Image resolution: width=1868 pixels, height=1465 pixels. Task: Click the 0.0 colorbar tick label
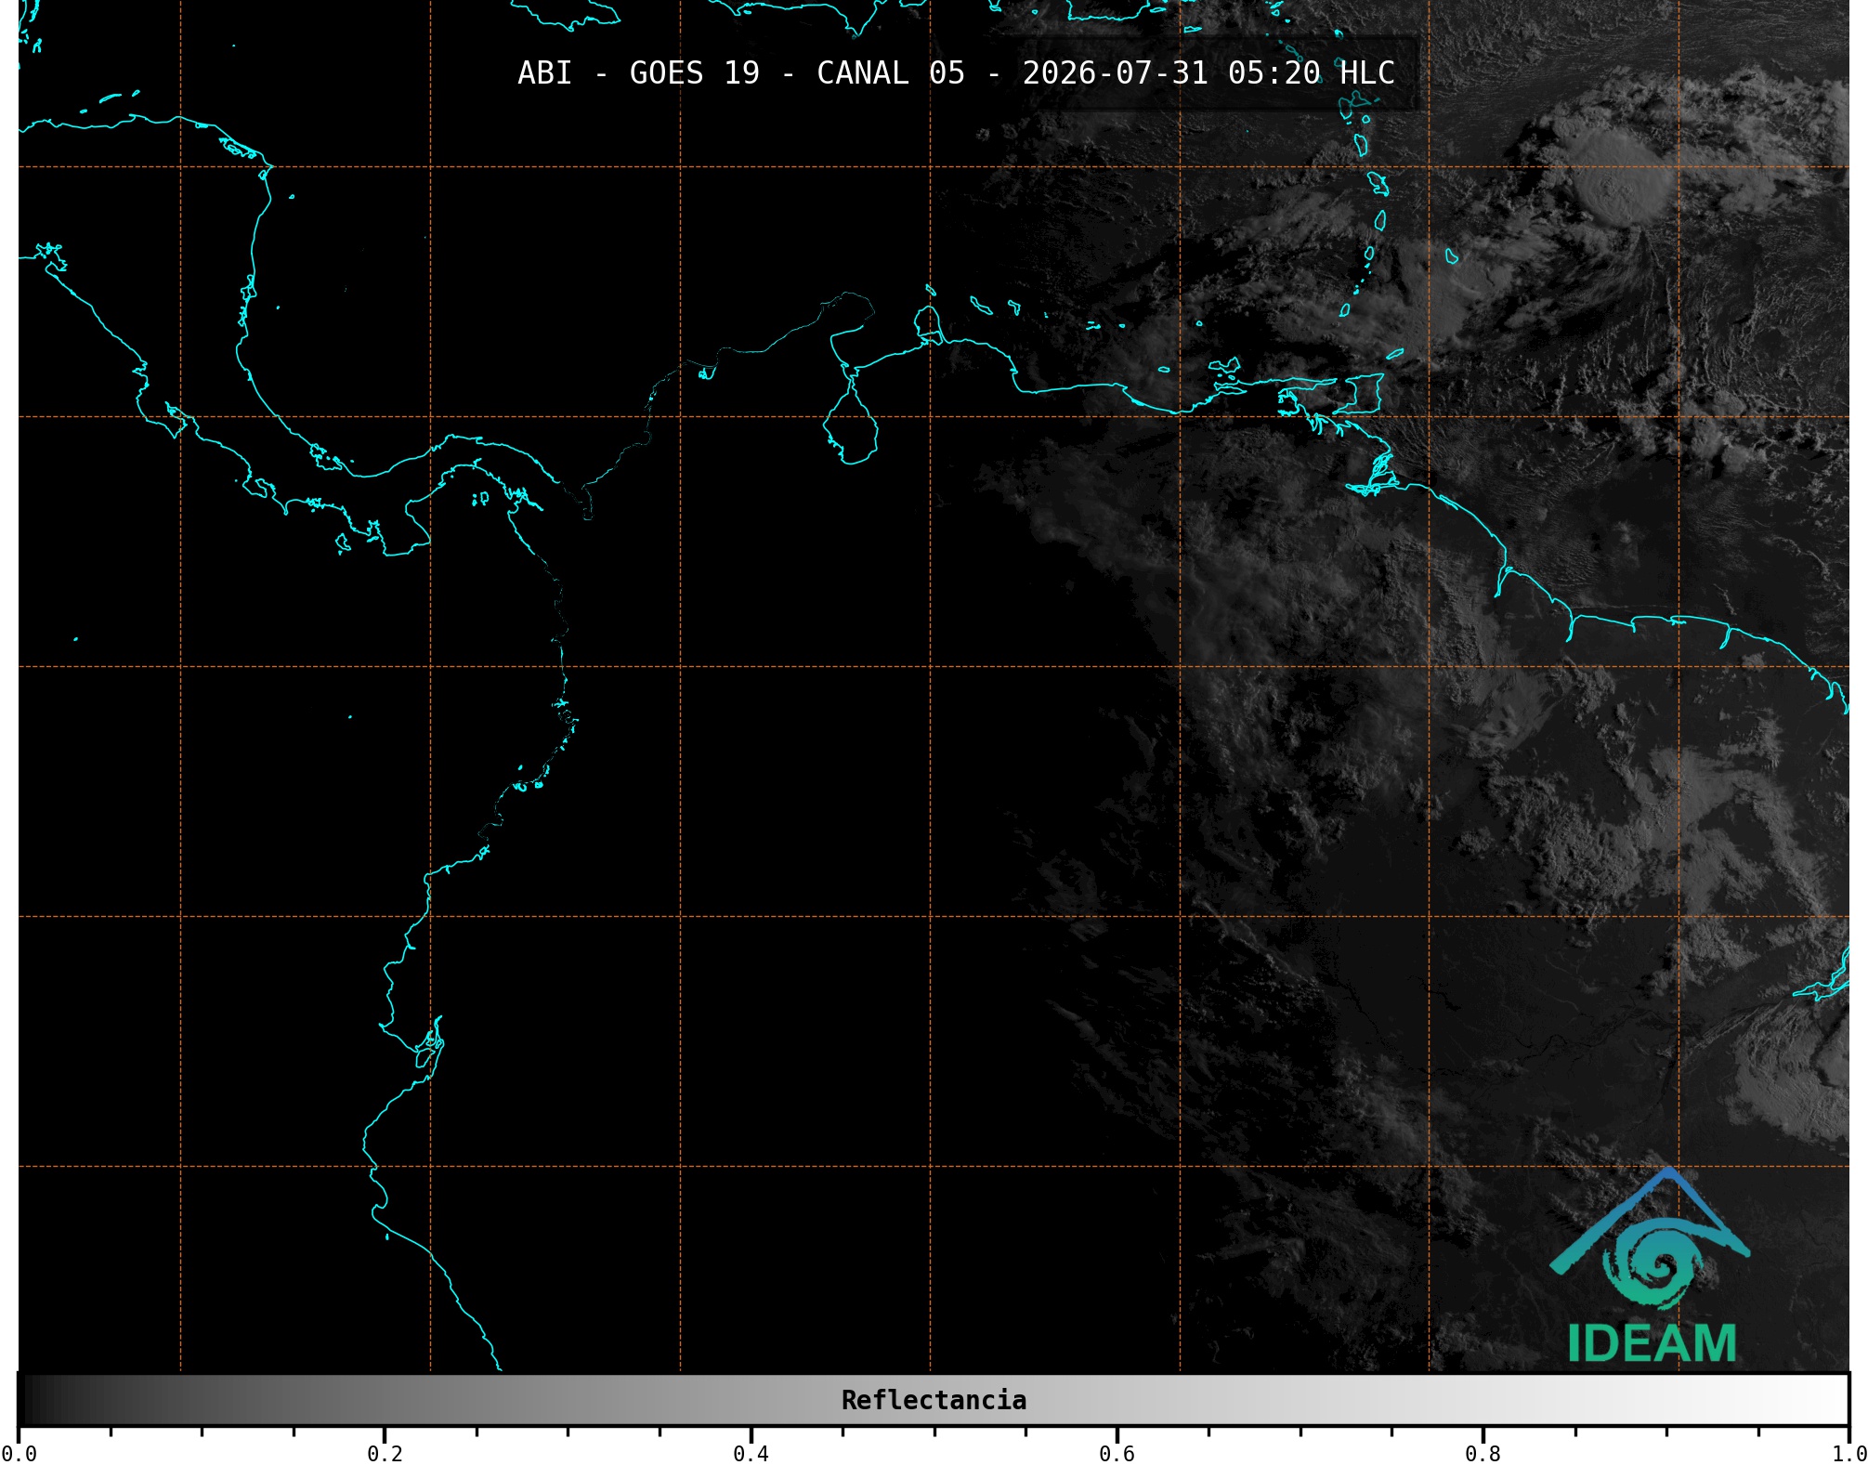[x=19, y=1454]
